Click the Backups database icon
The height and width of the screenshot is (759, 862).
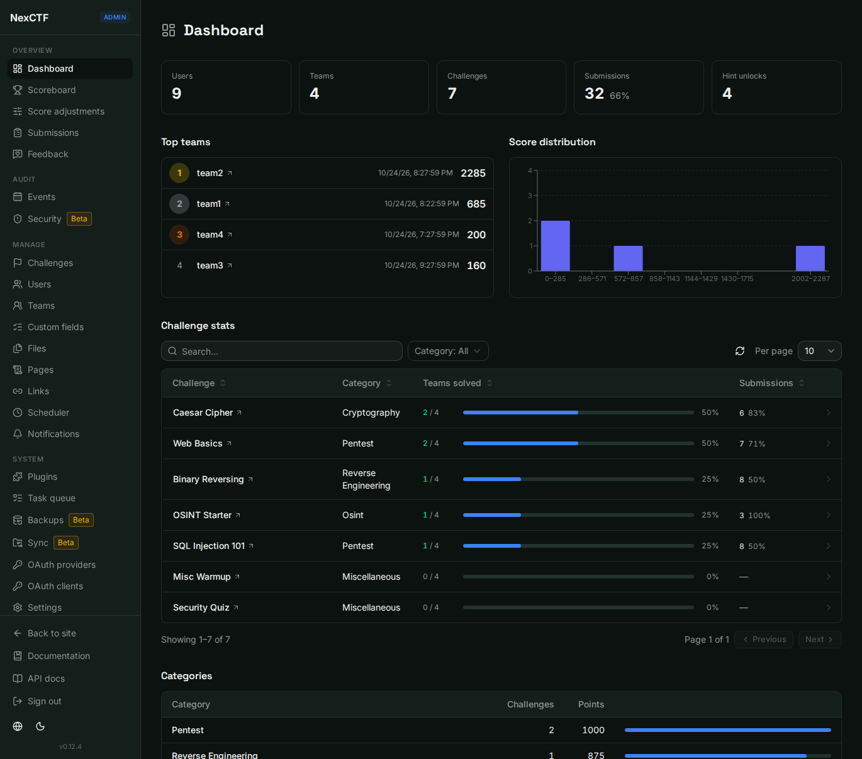point(18,520)
